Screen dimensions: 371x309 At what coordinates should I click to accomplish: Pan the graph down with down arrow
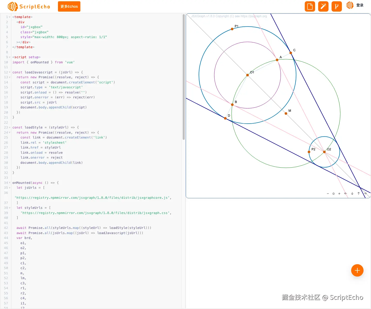pyautogui.click(x=352, y=193)
